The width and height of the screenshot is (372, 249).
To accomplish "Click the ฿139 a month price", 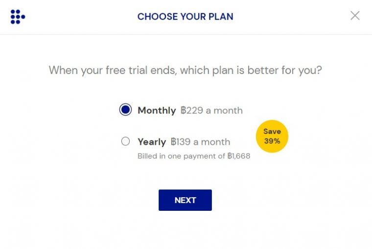I will [x=200, y=142].
